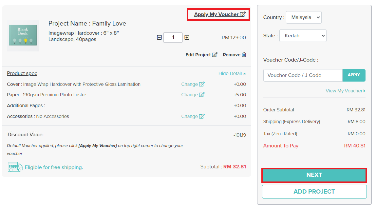The width and height of the screenshot is (376, 209).
Task: Click the edit icon beside Apply My Voucher
Action: tap(243, 14)
